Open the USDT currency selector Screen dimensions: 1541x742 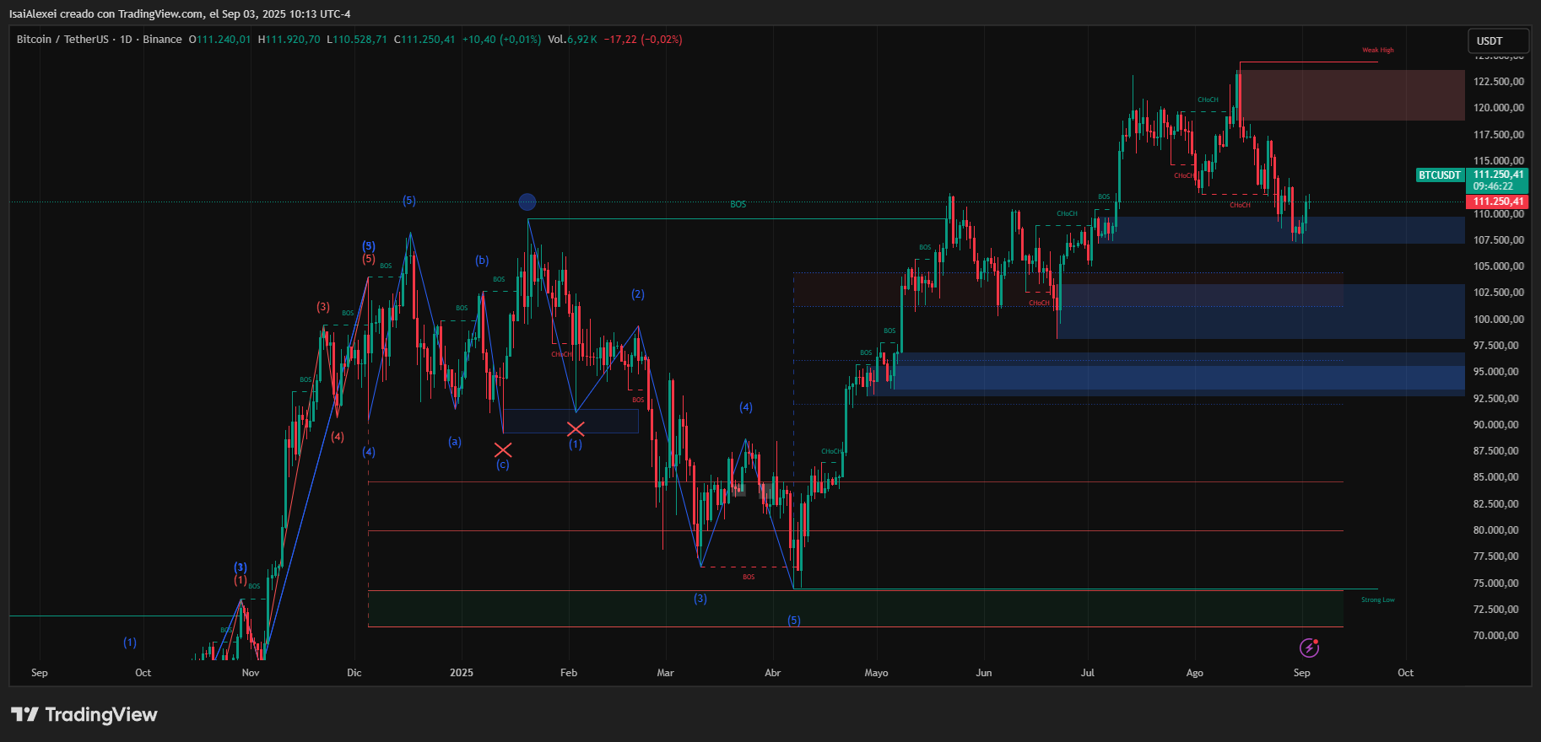click(1498, 40)
